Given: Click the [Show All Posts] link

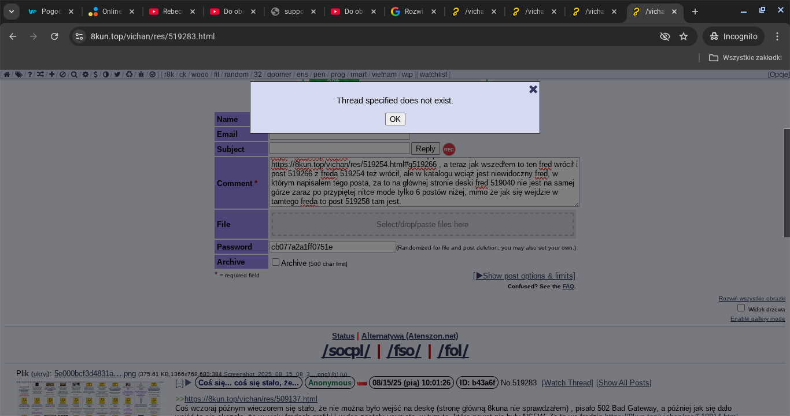Looking at the screenshot, I should click(623, 383).
